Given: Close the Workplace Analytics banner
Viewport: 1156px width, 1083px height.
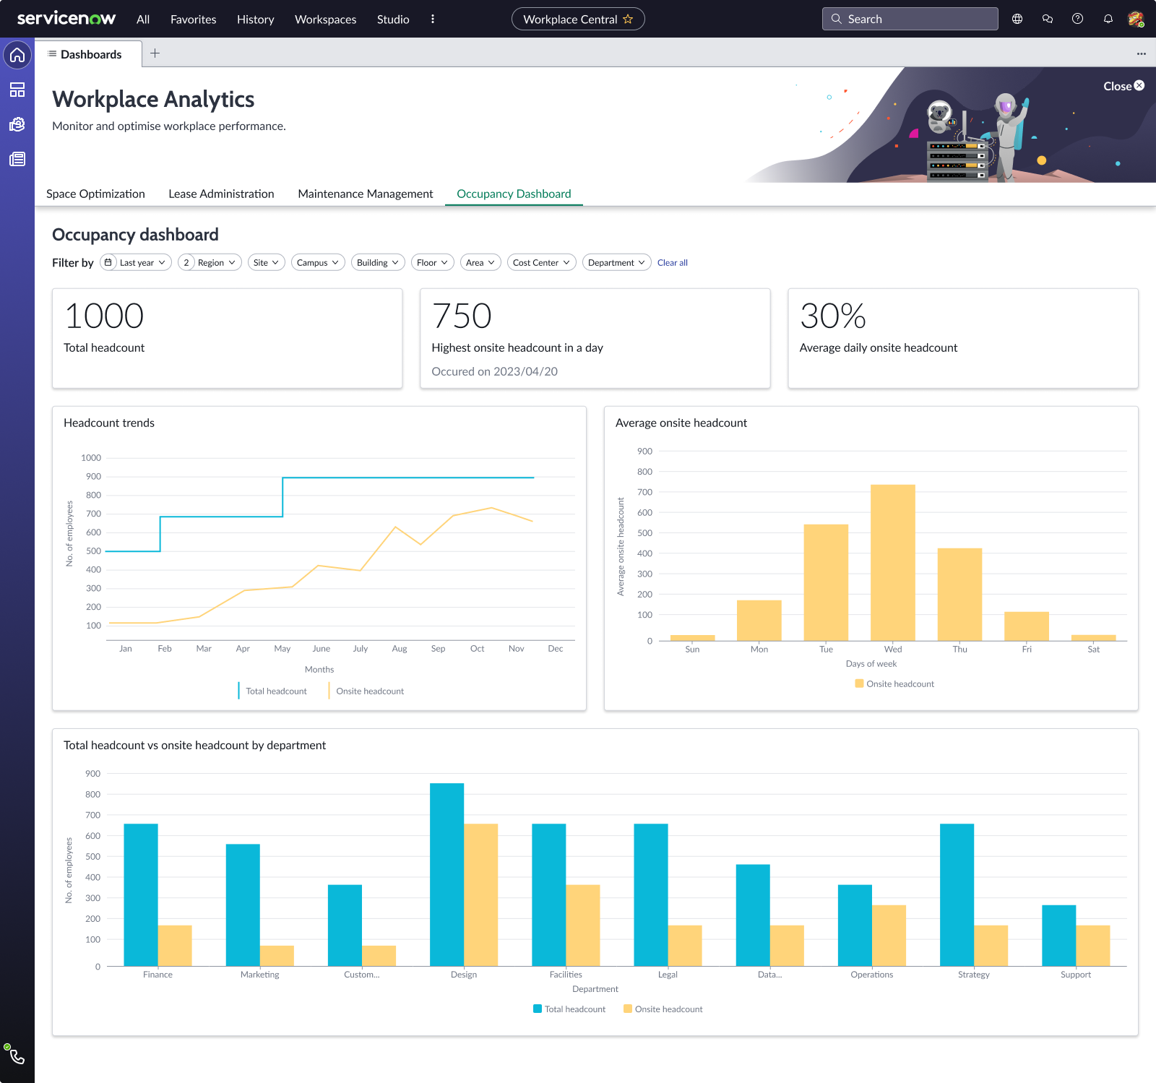Looking at the screenshot, I should [1123, 86].
